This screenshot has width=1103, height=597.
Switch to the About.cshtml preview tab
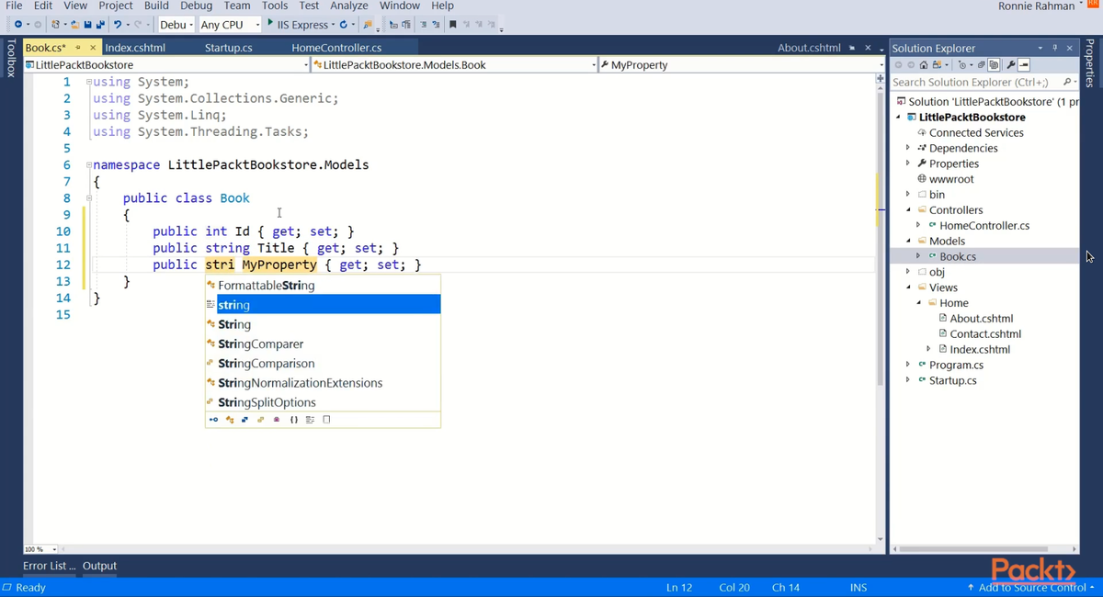pyautogui.click(x=809, y=48)
